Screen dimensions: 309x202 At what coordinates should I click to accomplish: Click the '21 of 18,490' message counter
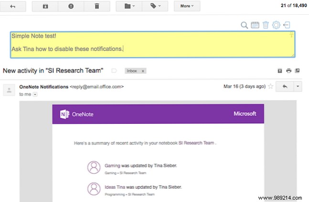click(x=294, y=6)
